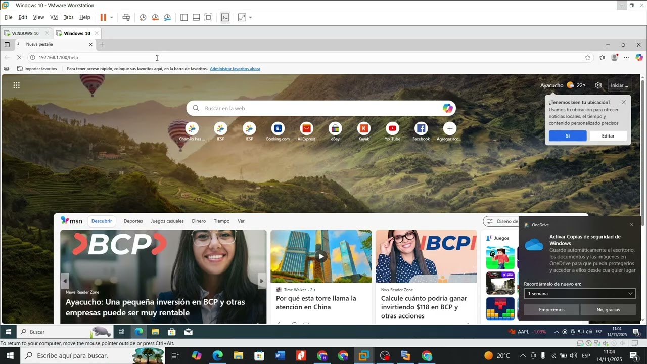Open the Edit menu in VMware
The image size is (647, 364).
(23, 17)
